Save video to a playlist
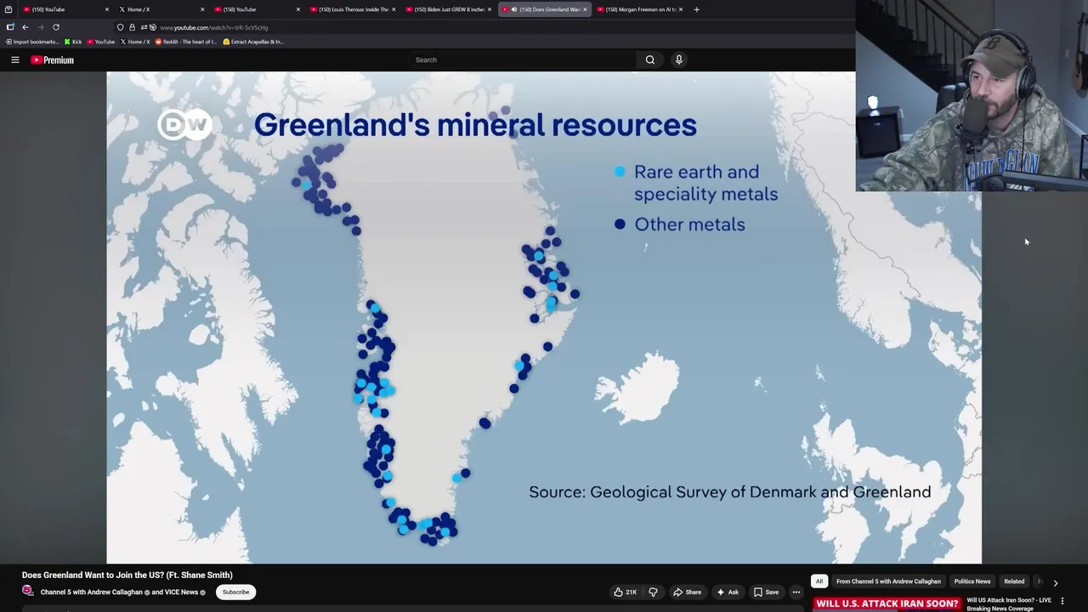This screenshot has height=612, width=1088. point(766,592)
